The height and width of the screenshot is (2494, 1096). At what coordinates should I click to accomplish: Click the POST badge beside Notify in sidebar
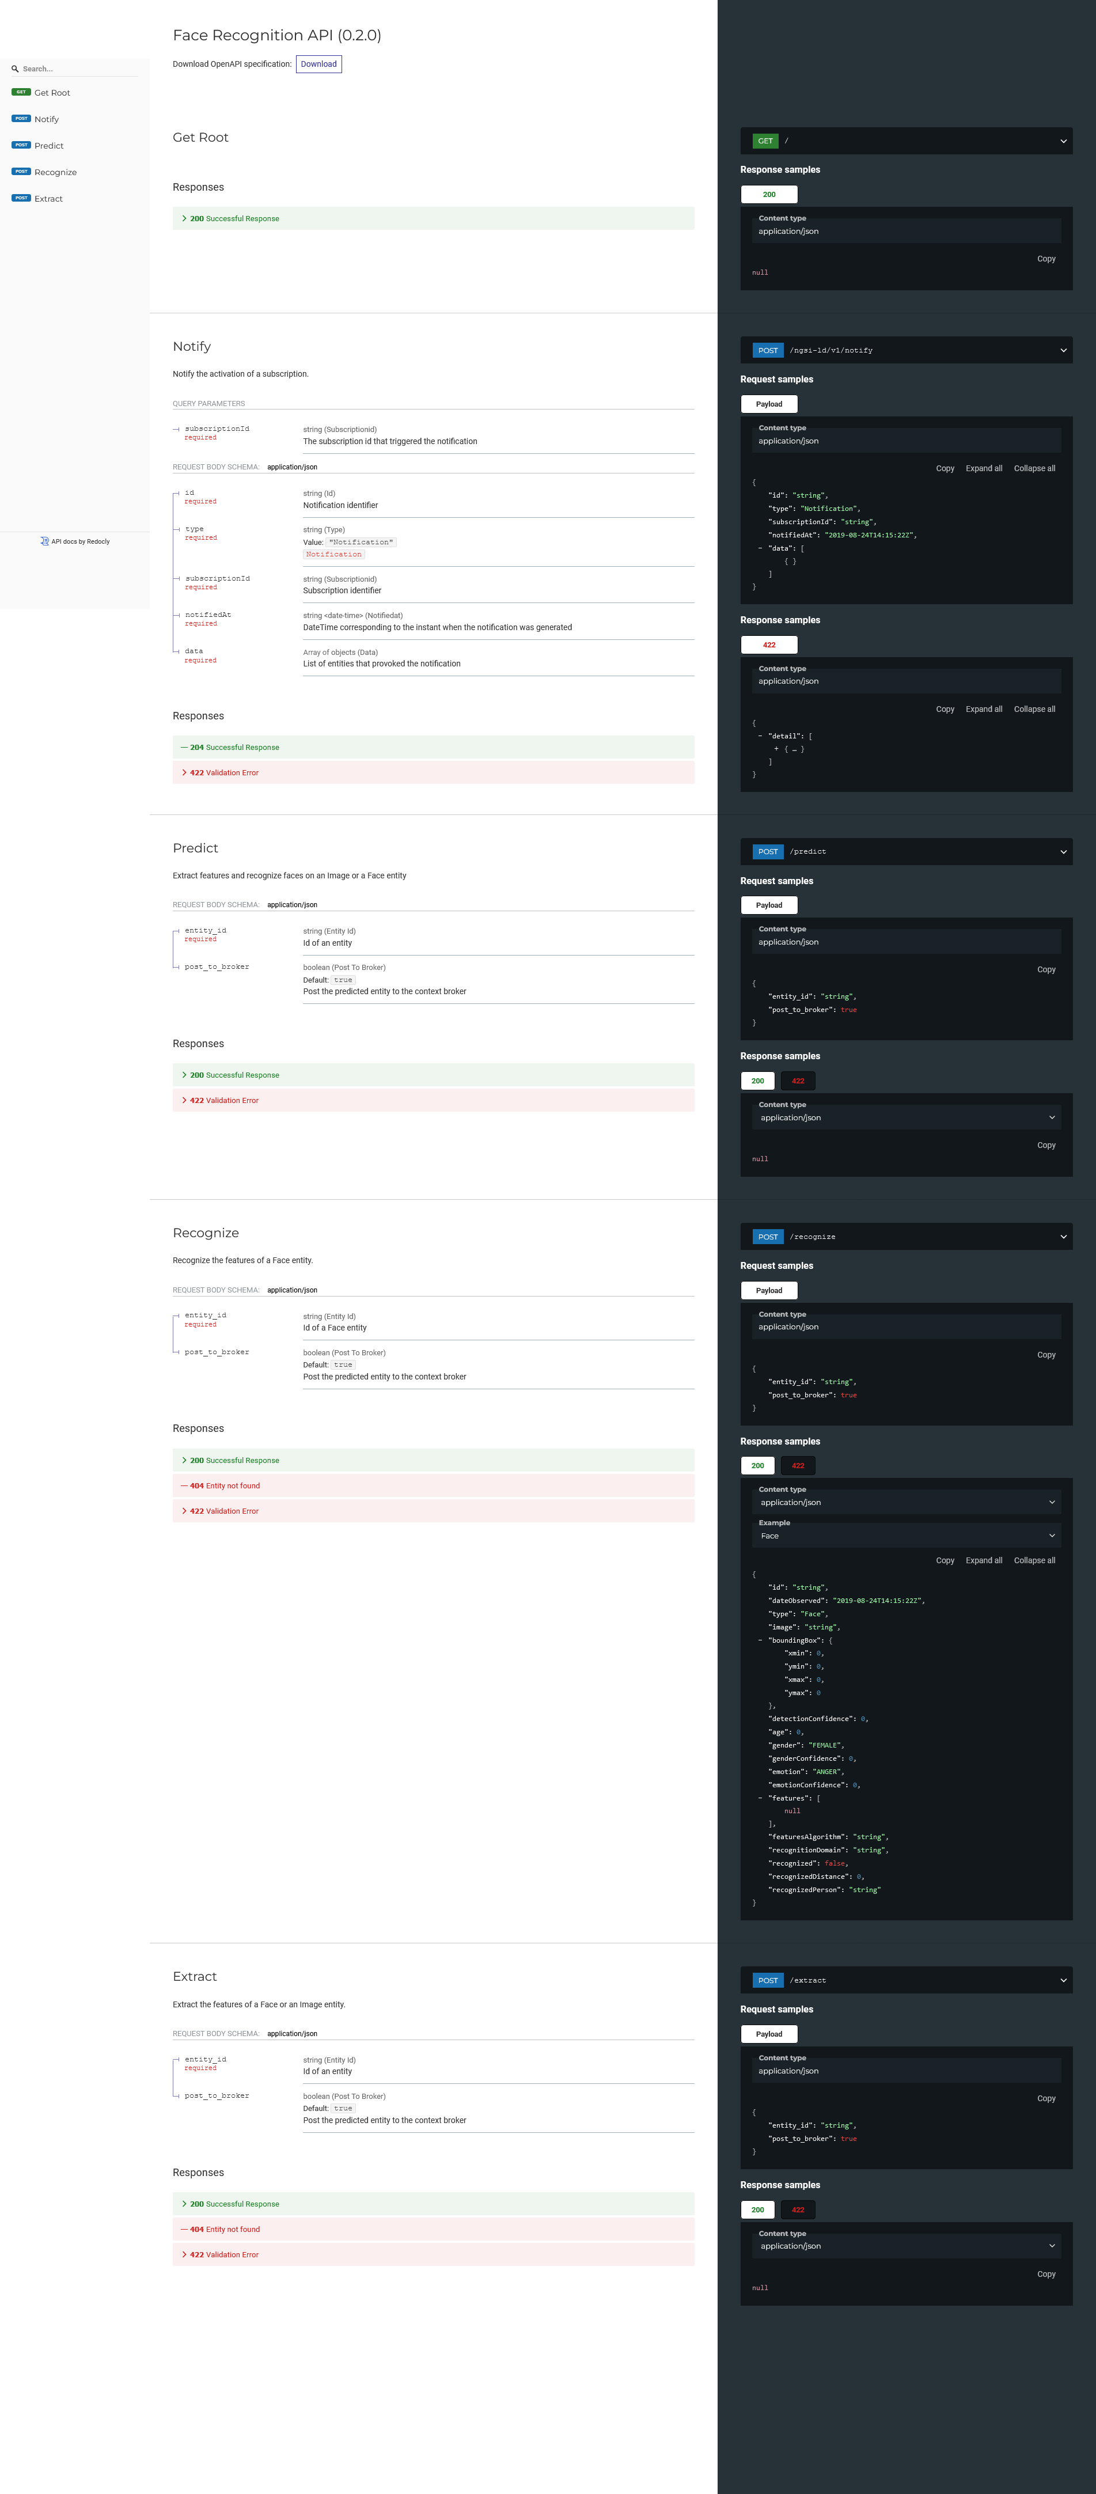[21, 118]
